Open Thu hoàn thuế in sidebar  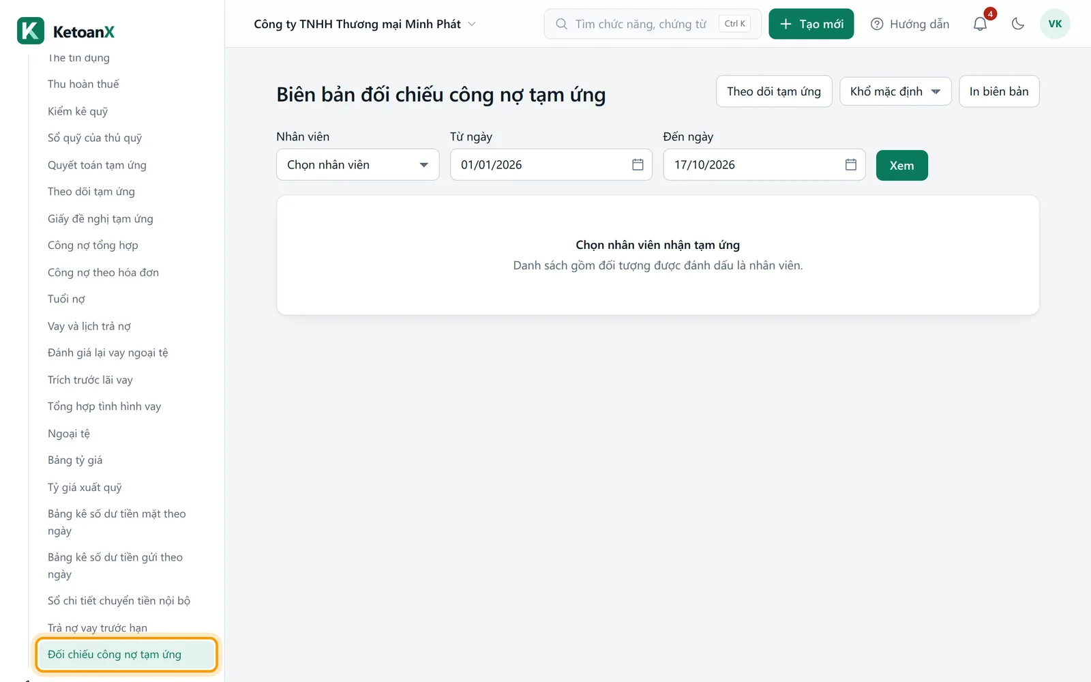point(83,84)
